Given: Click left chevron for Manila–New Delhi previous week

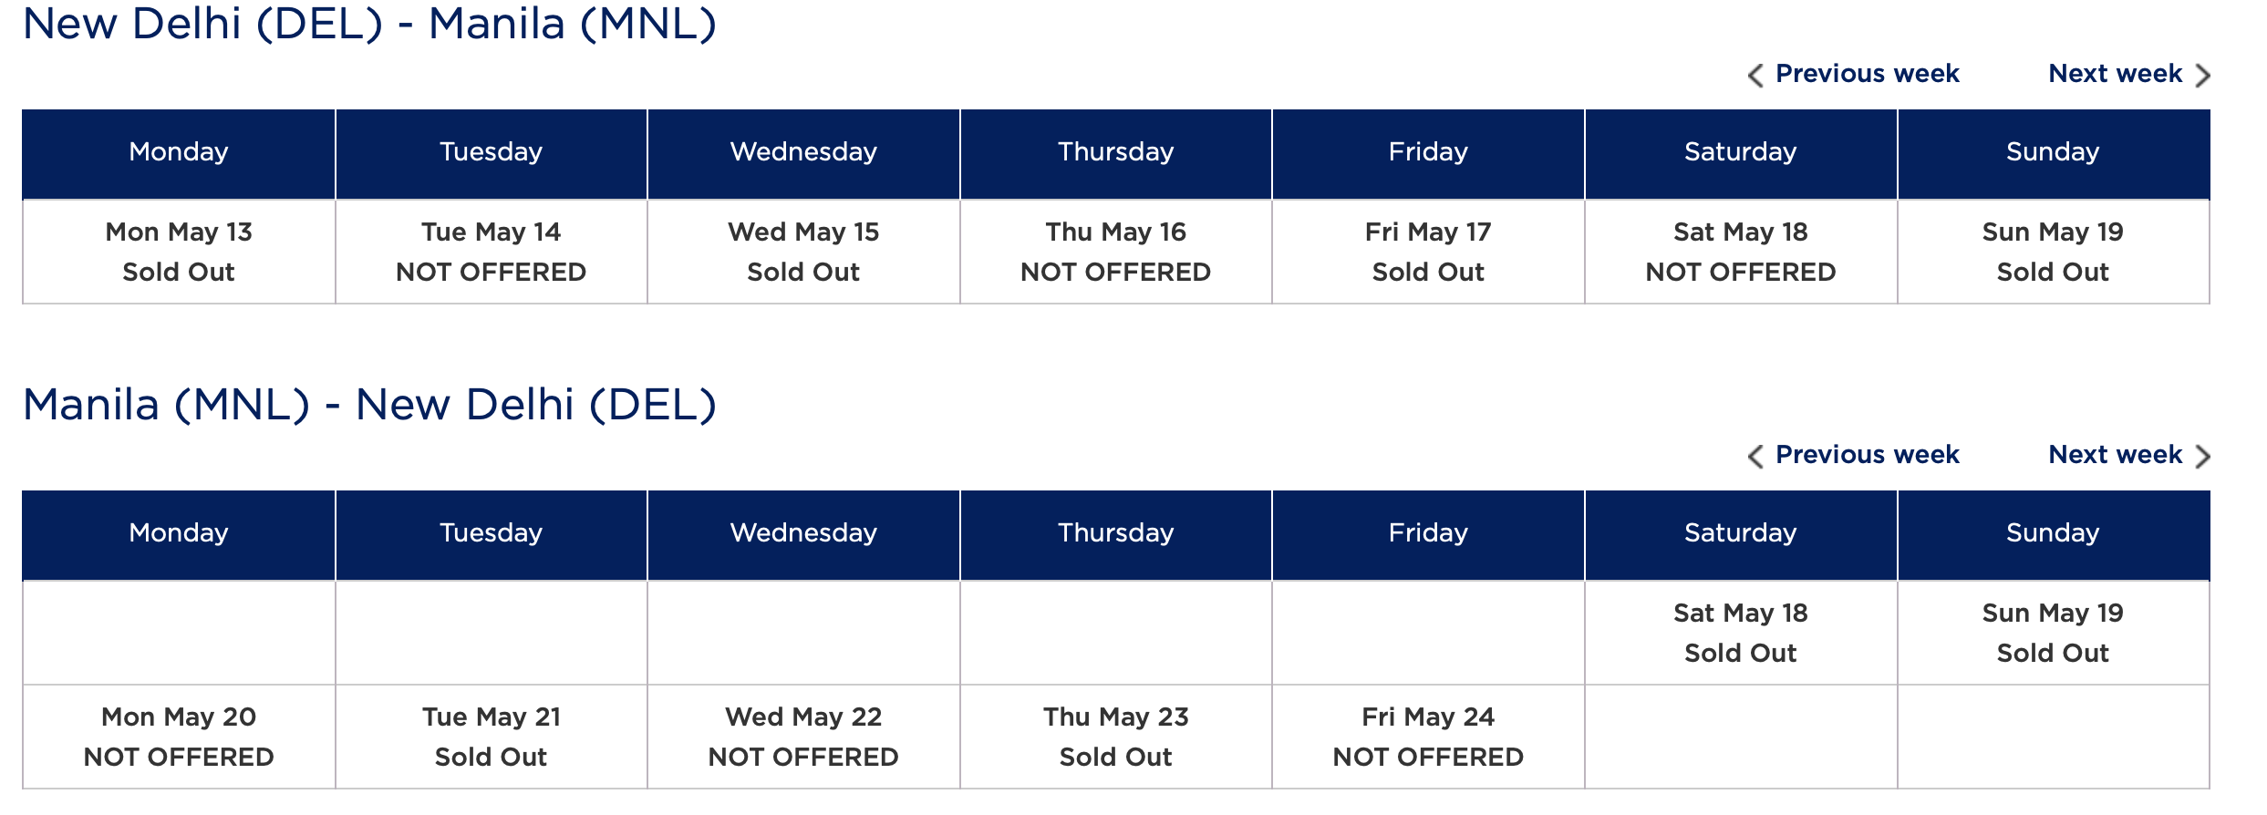Looking at the screenshot, I should tap(1755, 456).
